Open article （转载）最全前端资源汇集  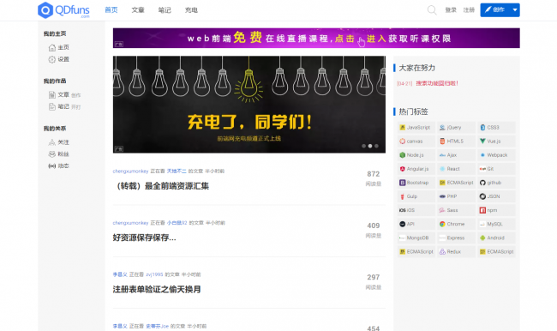[161, 186]
